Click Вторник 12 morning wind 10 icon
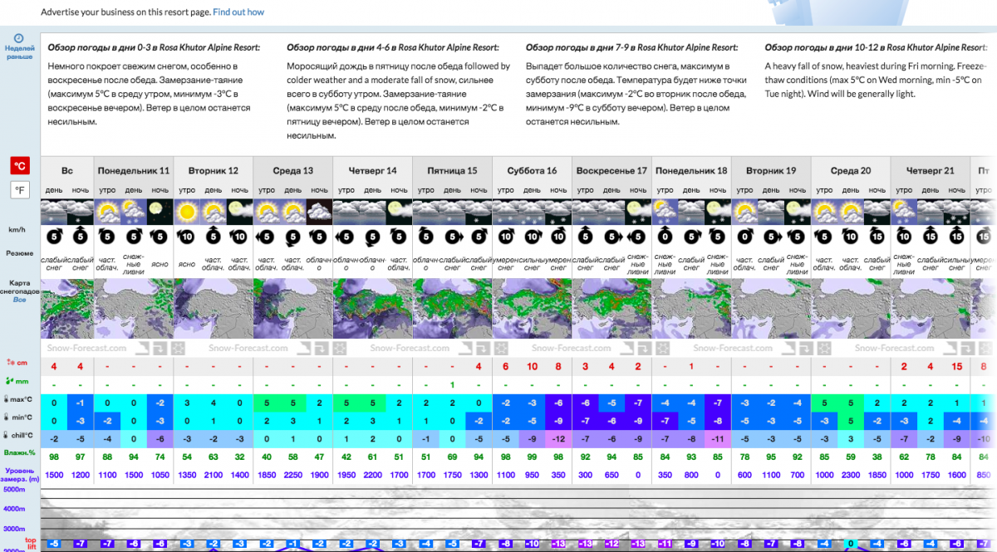997x552 pixels. pyautogui.click(x=187, y=237)
